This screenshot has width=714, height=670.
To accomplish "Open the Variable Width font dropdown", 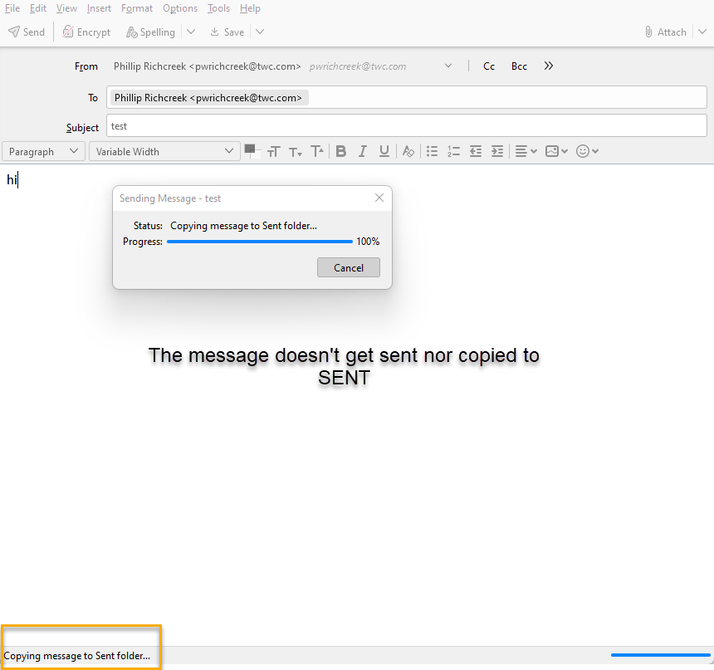I will [x=164, y=151].
